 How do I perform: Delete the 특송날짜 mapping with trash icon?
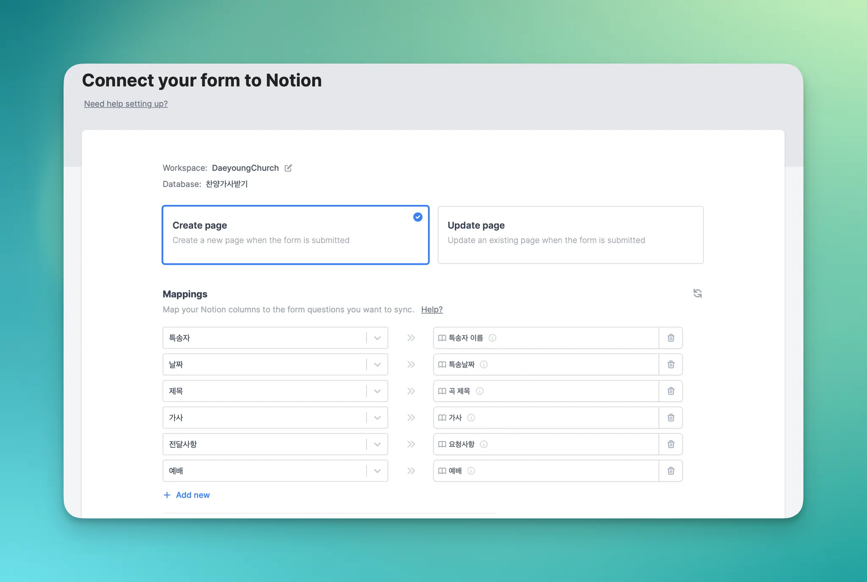(x=671, y=364)
